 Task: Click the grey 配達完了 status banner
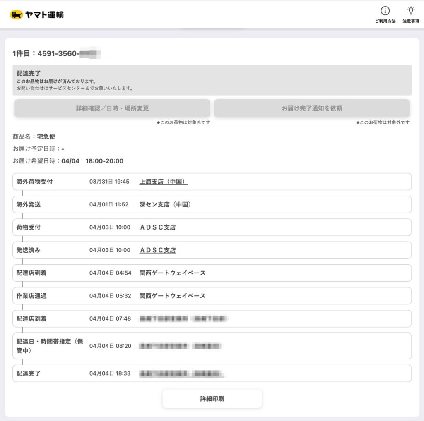click(x=212, y=80)
